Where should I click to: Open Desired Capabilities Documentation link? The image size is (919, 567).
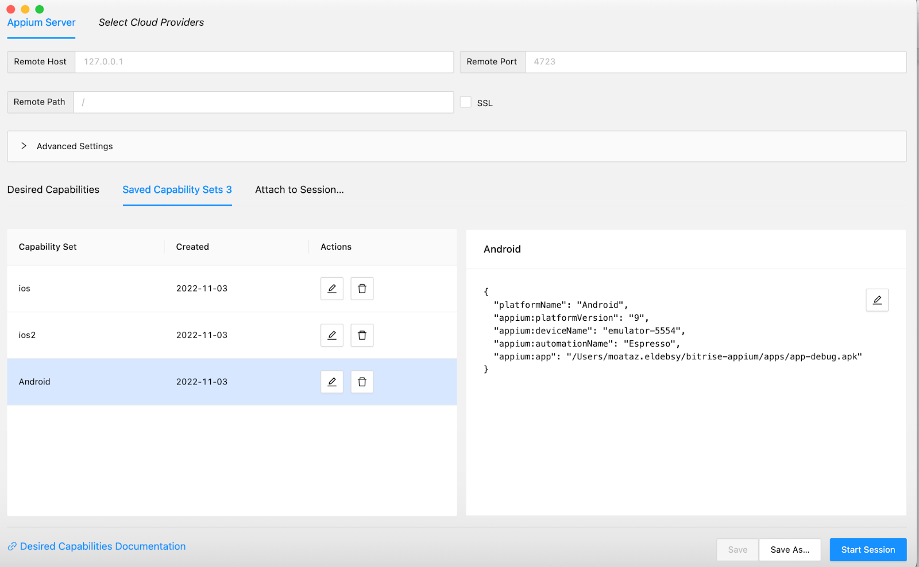coord(103,546)
